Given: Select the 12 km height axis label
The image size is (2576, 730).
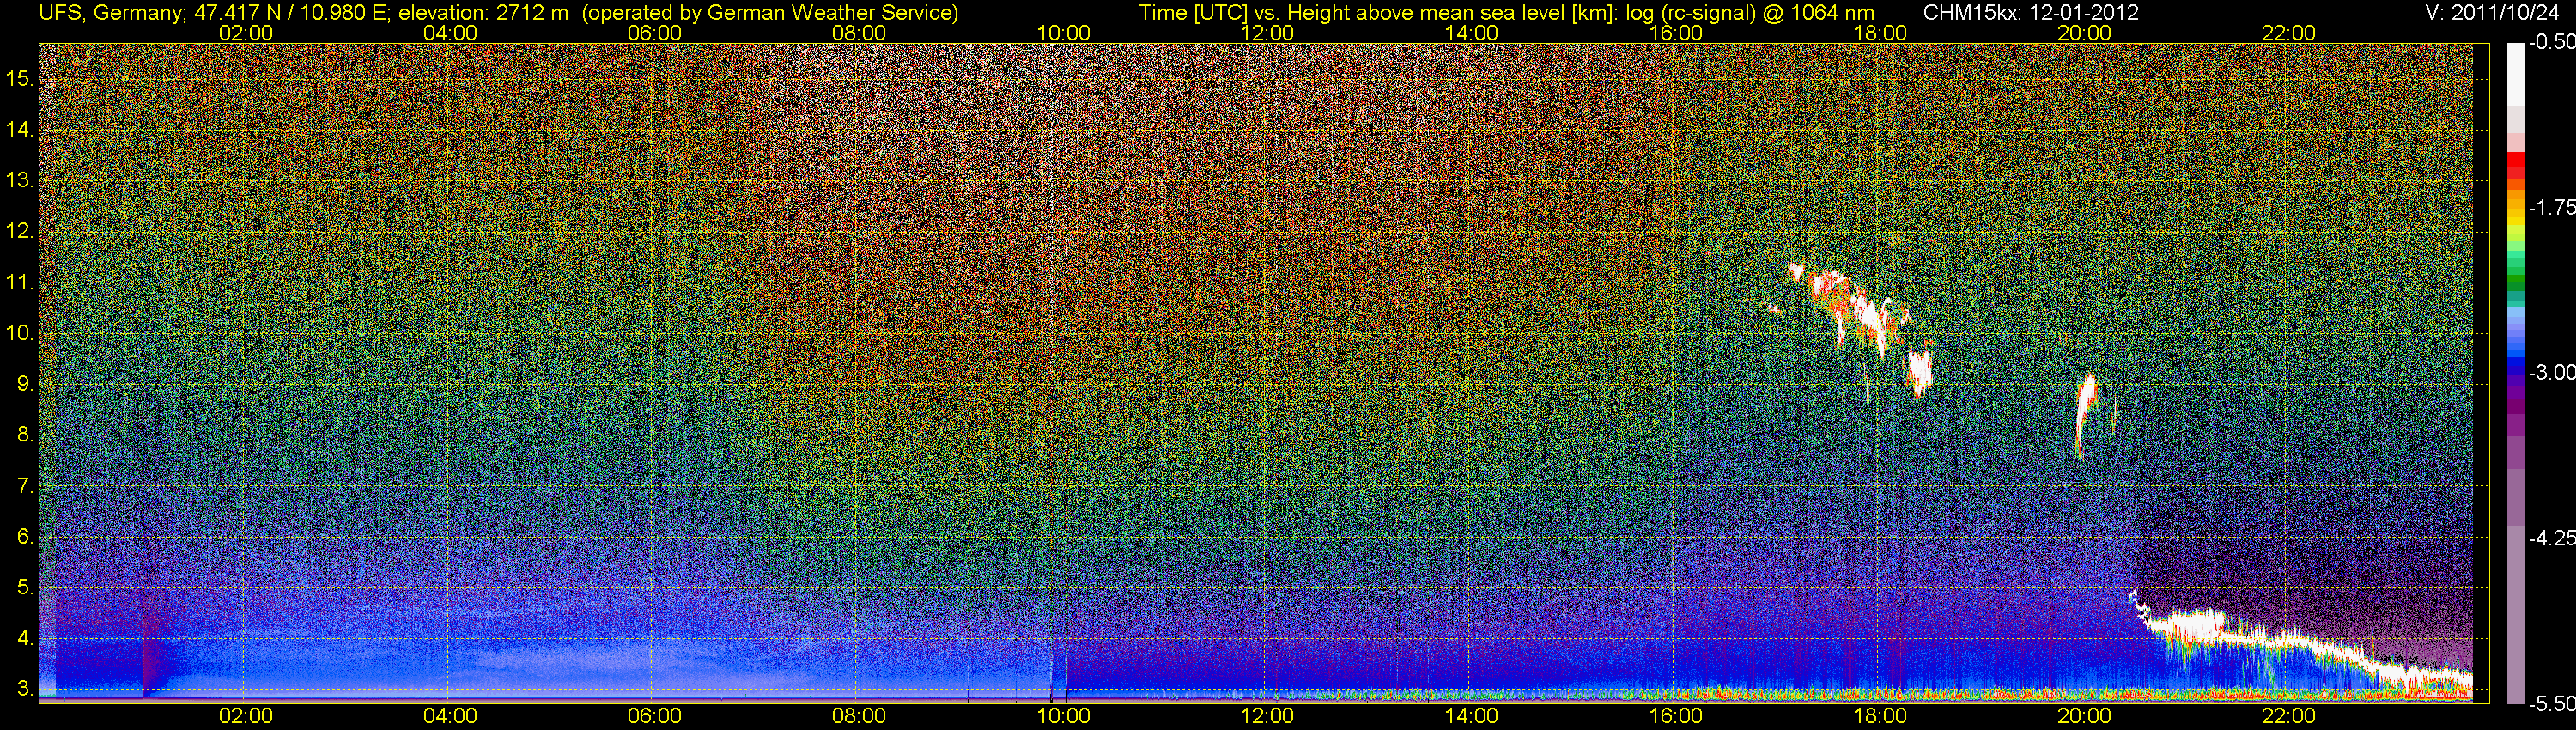Looking at the screenshot, I should [19, 231].
